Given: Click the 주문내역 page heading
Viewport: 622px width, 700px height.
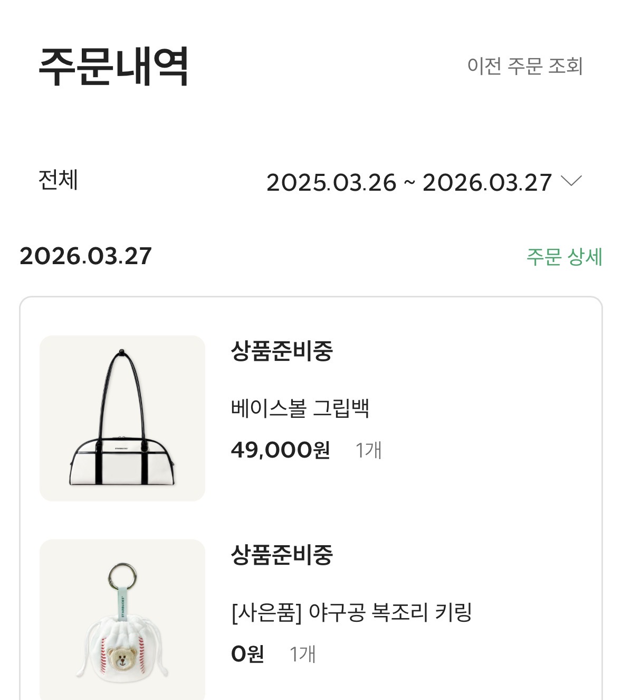Looking at the screenshot, I should click(113, 67).
